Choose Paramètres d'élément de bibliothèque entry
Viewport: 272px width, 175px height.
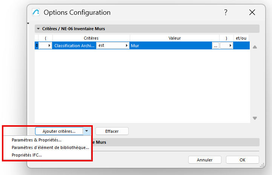50,147
